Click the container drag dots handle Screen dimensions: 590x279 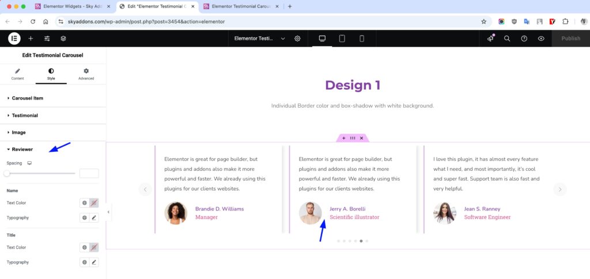click(353, 138)
